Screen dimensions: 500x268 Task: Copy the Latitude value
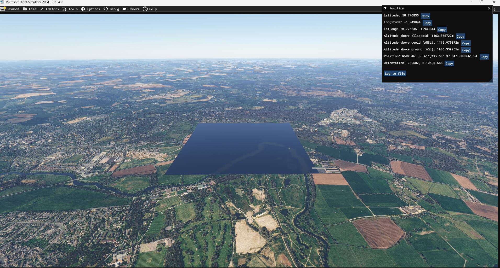click(425, 16)
